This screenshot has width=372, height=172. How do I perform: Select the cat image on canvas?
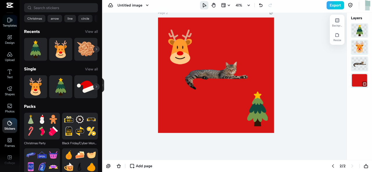[217, 75]
